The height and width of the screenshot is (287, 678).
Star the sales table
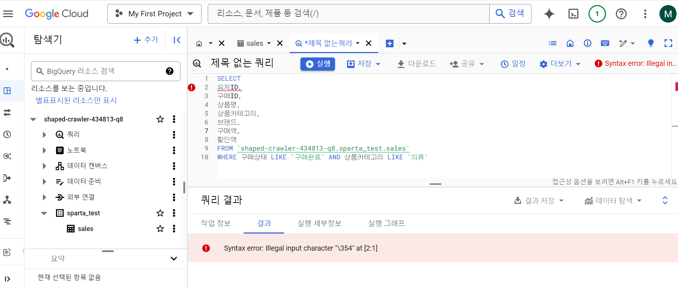coord(160,229)
